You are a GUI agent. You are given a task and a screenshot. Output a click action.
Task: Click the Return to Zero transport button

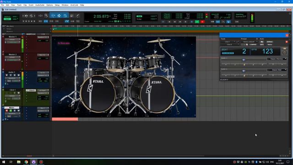[169, 22]
